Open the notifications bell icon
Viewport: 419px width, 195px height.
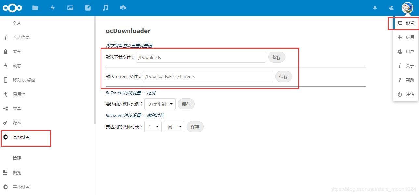375,7
